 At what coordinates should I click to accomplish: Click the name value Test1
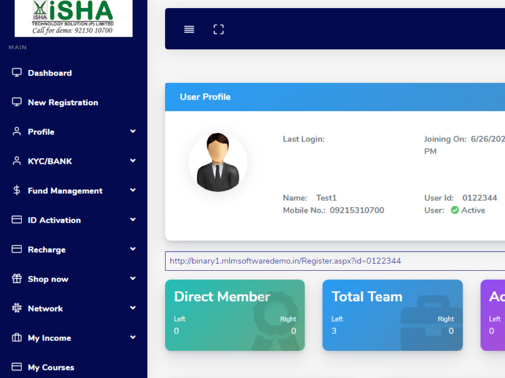326,198
